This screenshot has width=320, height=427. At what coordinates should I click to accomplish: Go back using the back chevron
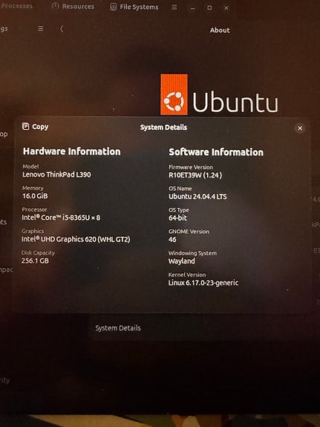62,29
